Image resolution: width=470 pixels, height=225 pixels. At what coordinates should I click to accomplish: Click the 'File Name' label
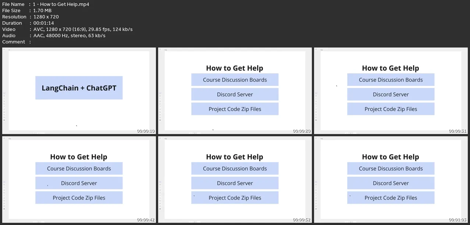pyautogui.click(x=13, y=4)
